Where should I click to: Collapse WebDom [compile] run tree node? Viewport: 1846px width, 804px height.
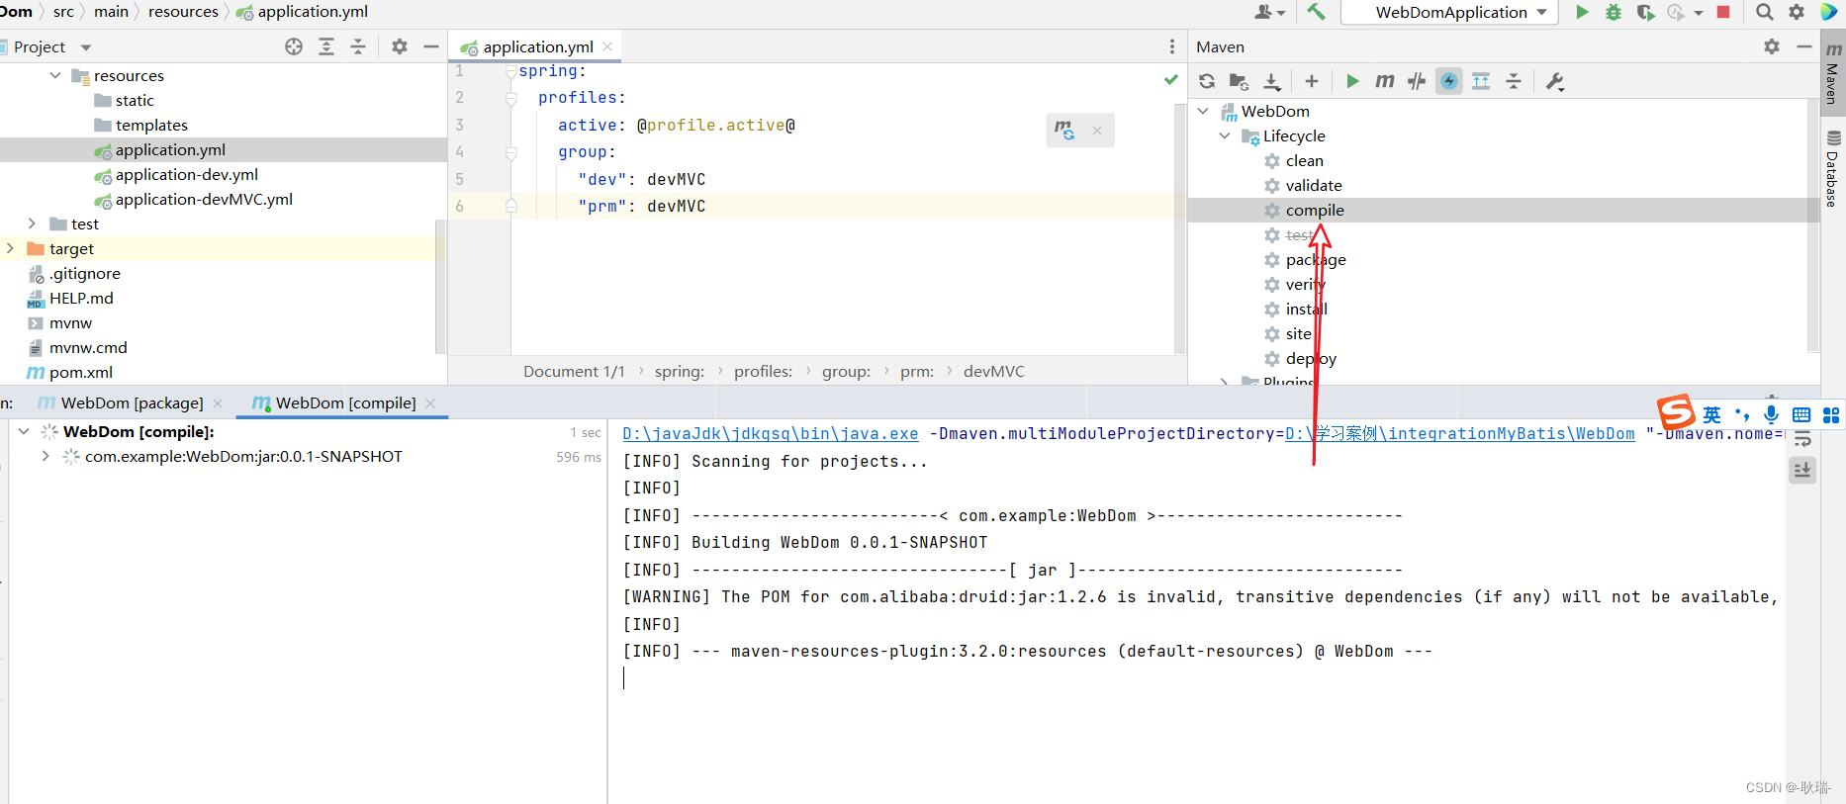click(24, 431)
